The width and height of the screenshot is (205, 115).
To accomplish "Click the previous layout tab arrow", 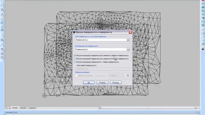I will coord(7,108).
